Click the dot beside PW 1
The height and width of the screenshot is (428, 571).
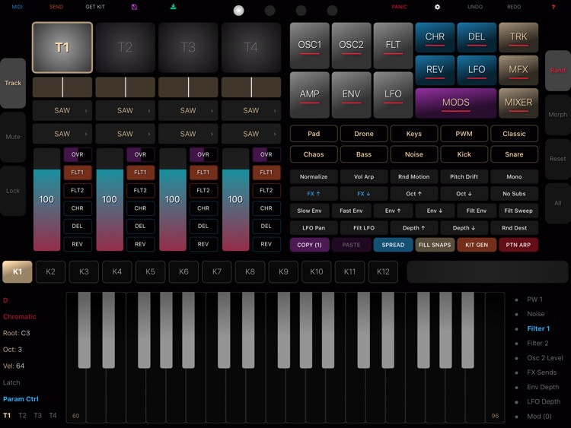click(x=516, y=300)
